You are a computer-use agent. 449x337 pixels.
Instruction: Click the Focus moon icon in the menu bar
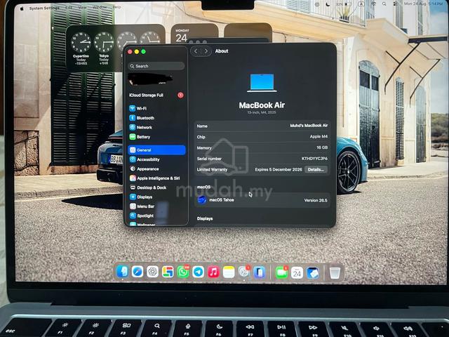(x=328, y=4)
